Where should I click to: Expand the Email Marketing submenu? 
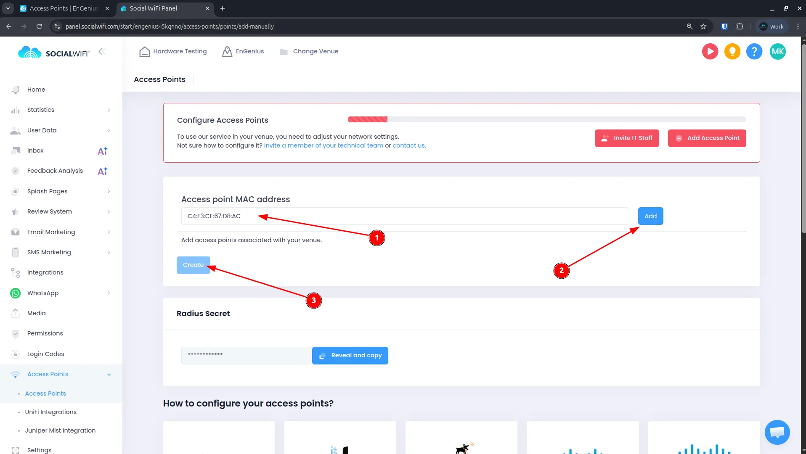coord(62,232)
